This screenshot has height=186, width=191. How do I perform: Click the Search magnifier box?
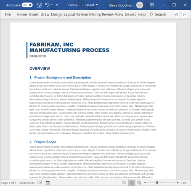tap(157, 14)
